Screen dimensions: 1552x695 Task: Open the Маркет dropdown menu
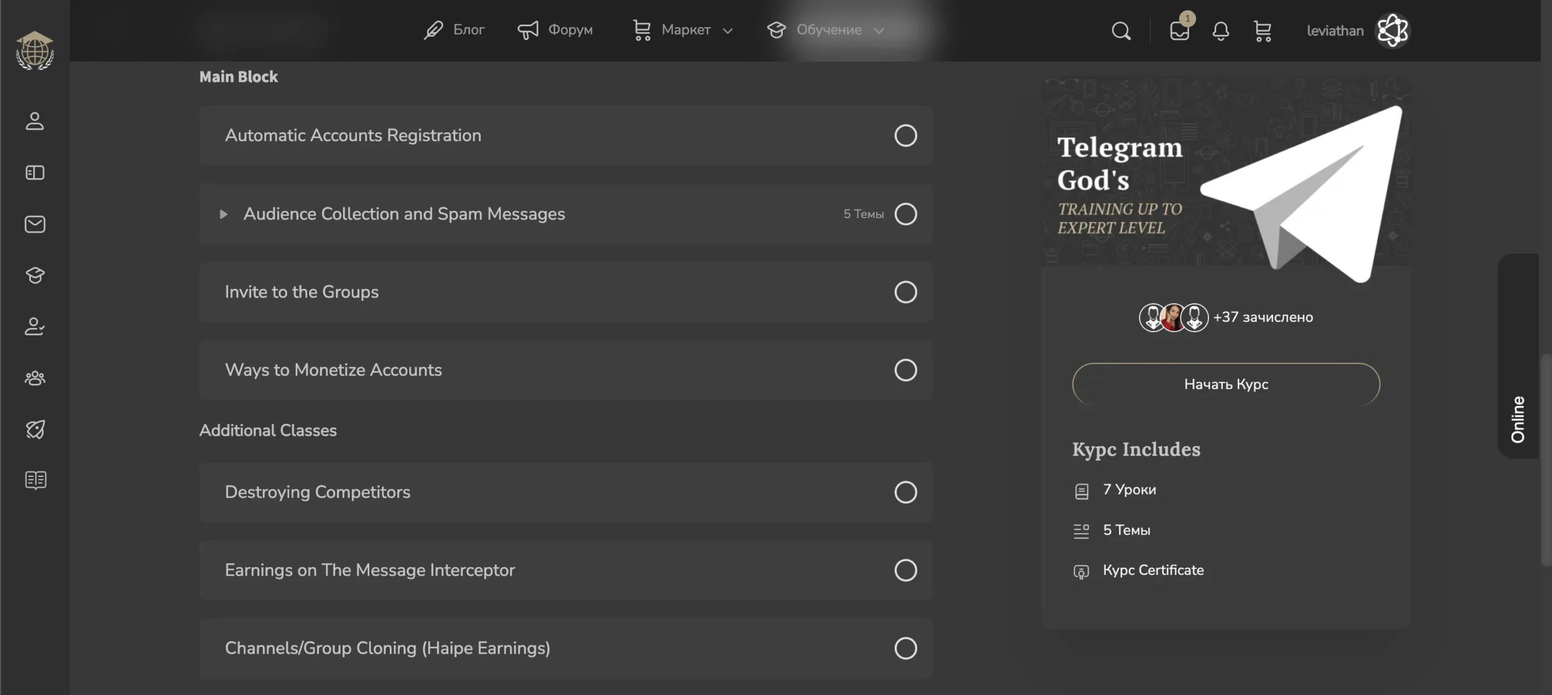(x=686, y=30)
